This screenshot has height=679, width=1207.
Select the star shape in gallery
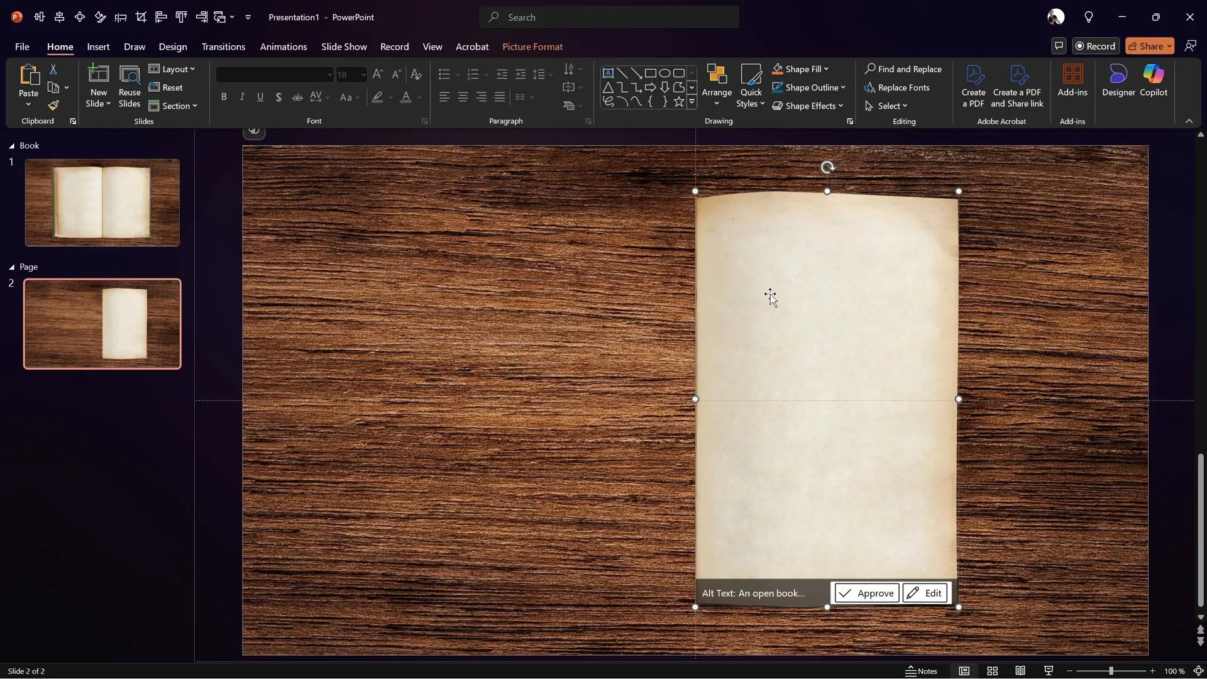679,101
